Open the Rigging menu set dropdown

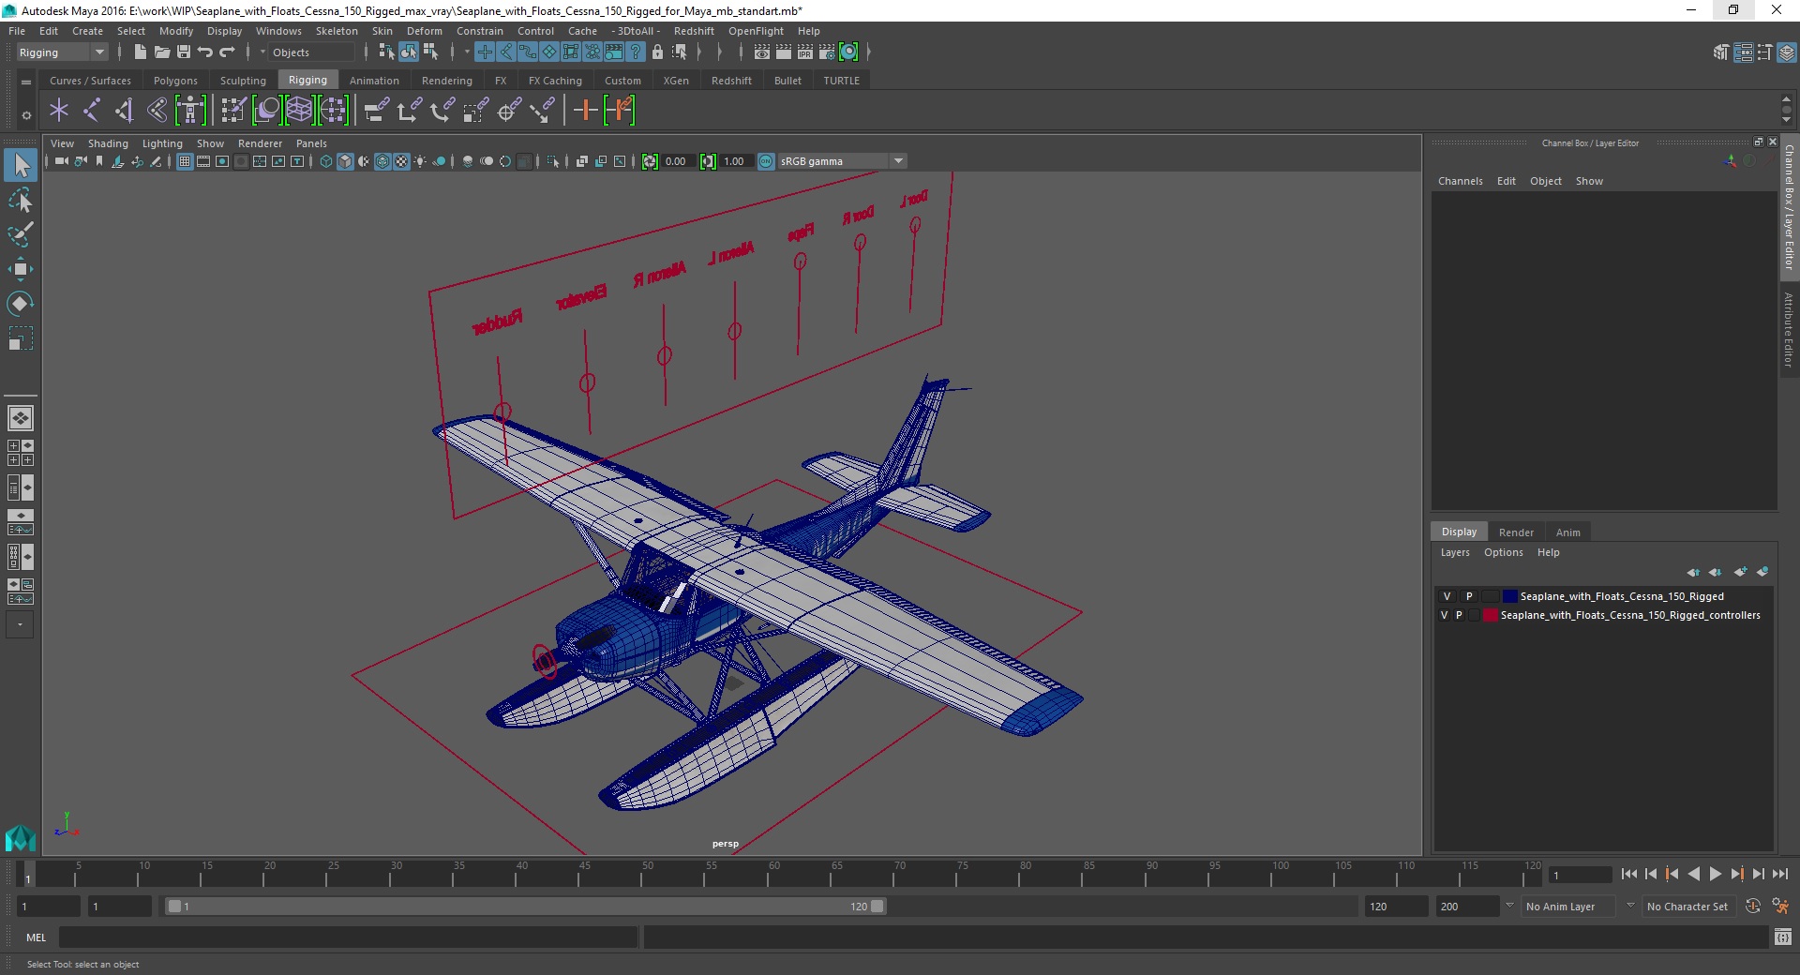point(62,52)
